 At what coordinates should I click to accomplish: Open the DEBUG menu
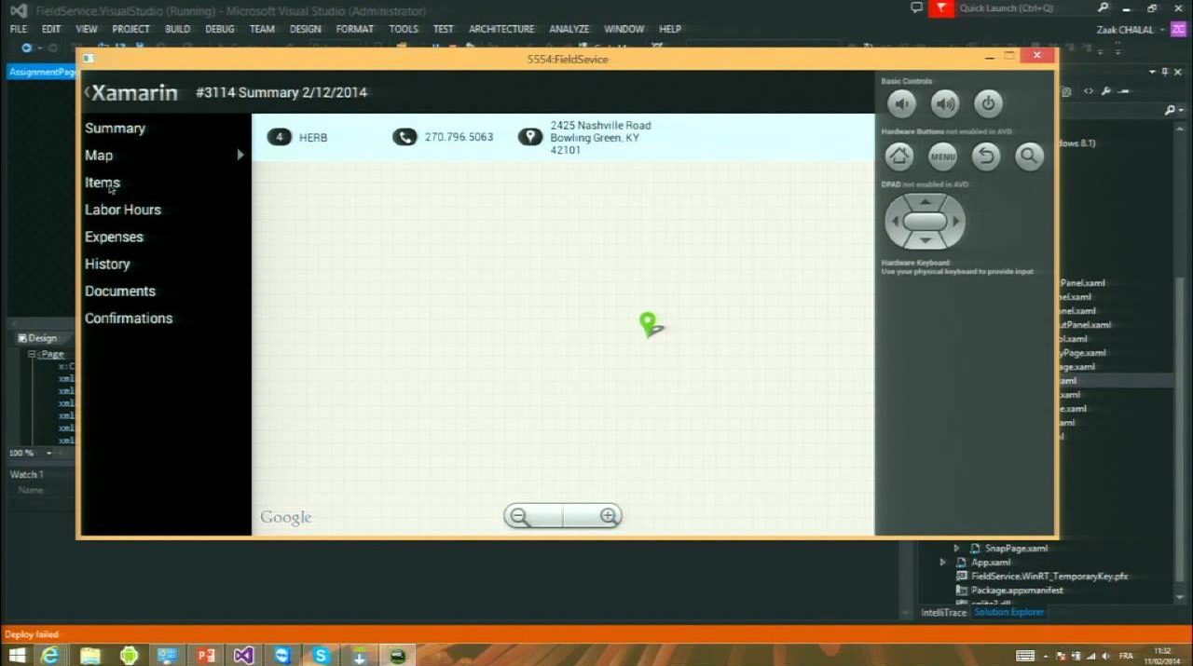220,29
